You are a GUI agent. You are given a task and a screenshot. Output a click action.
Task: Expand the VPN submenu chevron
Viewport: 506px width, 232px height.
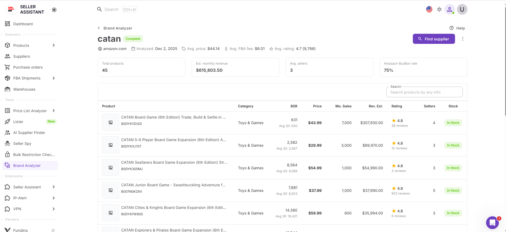pos(54,209)
